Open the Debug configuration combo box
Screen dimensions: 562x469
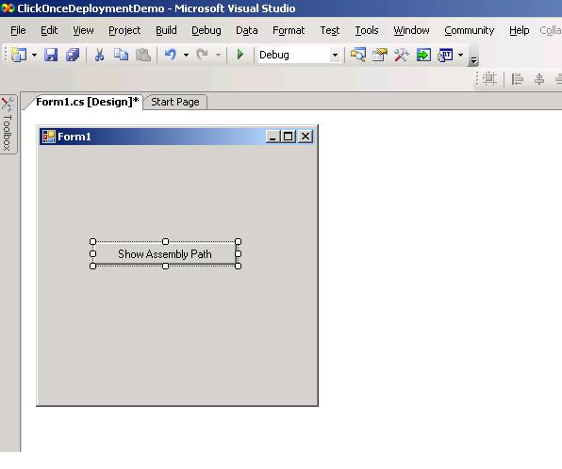299,56
